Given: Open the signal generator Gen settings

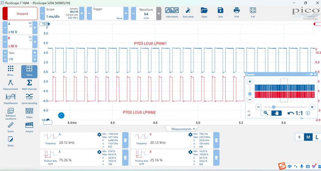Looking at the screenshot, I should [20, 53].
